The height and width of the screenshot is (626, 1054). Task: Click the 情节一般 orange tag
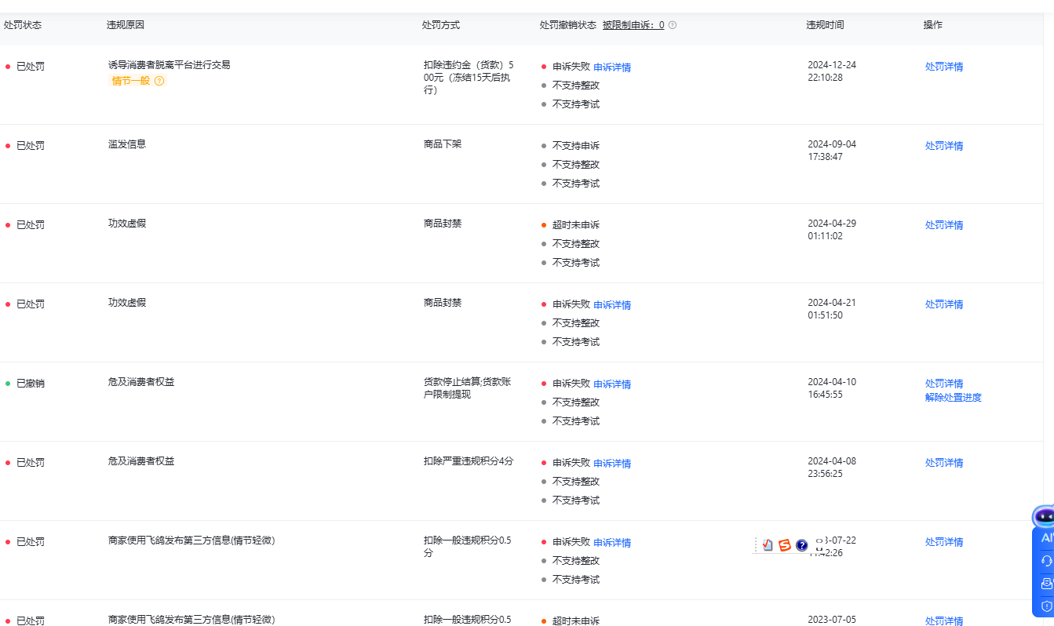130,81
